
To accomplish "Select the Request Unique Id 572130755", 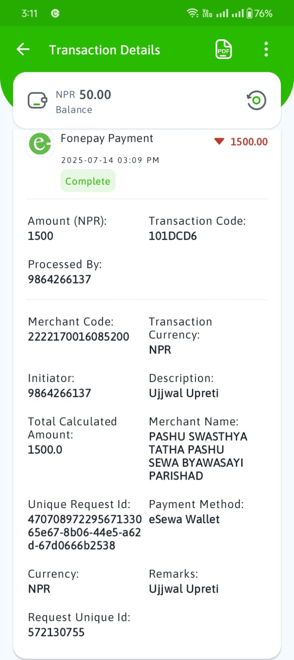I will (56, 632).
